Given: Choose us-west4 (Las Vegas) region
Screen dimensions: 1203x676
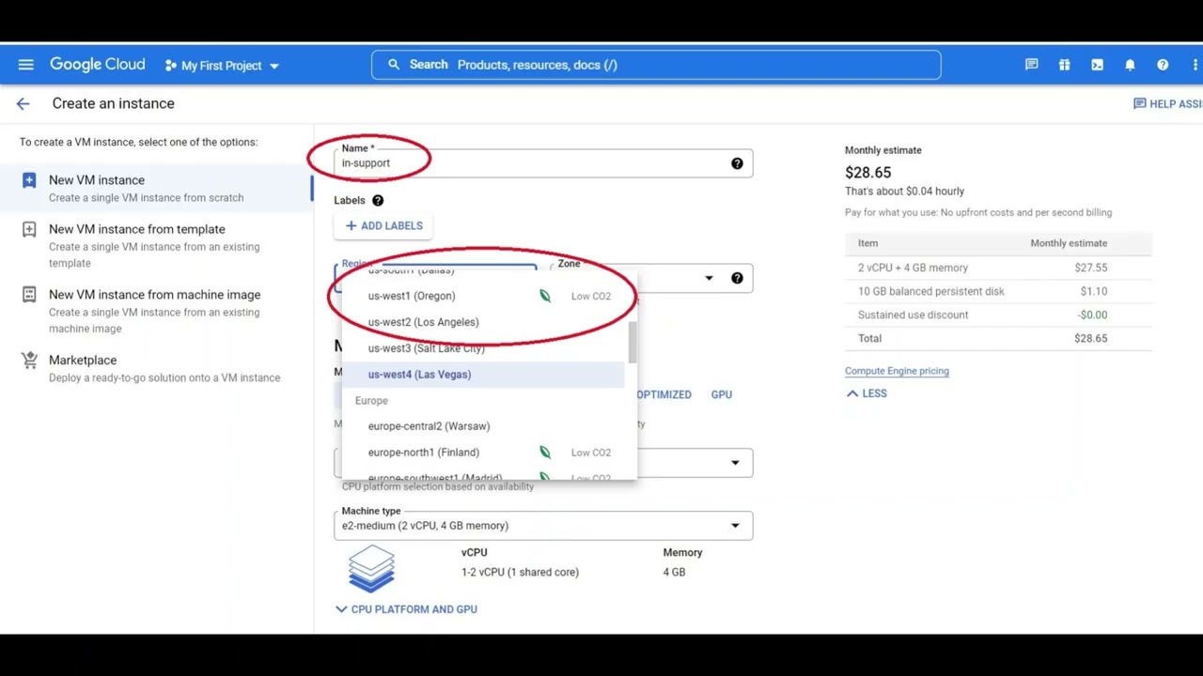Looking at the screenshot, I should pos(483,375).
